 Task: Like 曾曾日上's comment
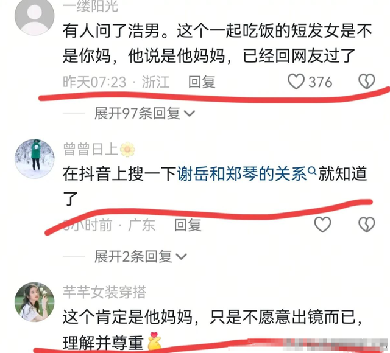tap(322, 225)
